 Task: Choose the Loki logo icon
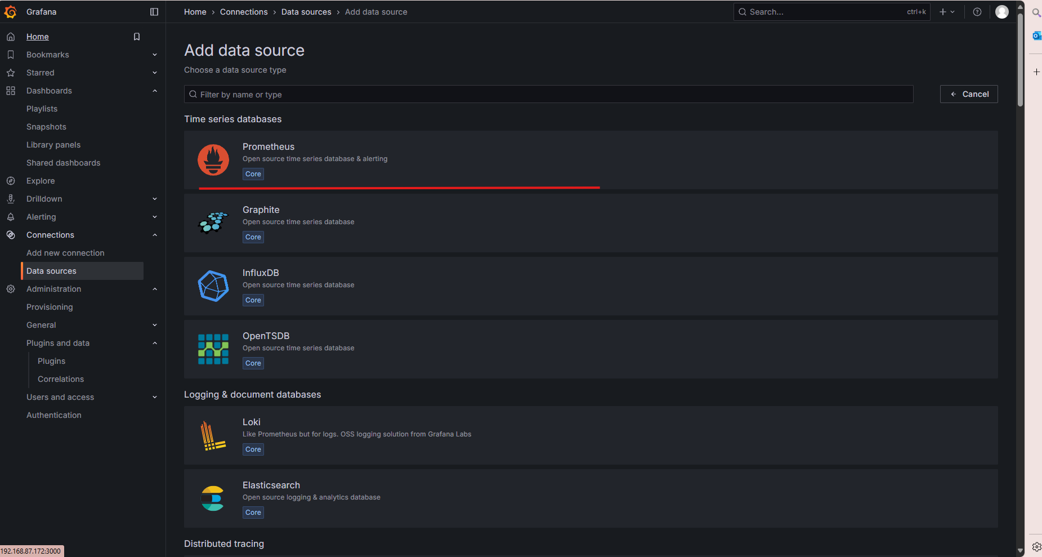pyautogui.click(x=213, y=435)
